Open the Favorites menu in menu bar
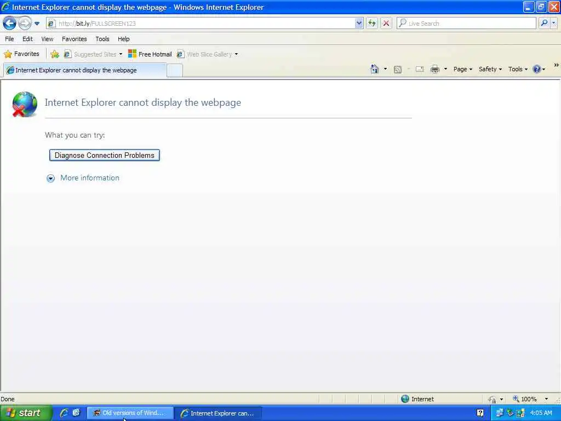561x421 pixels. point(74,39)
